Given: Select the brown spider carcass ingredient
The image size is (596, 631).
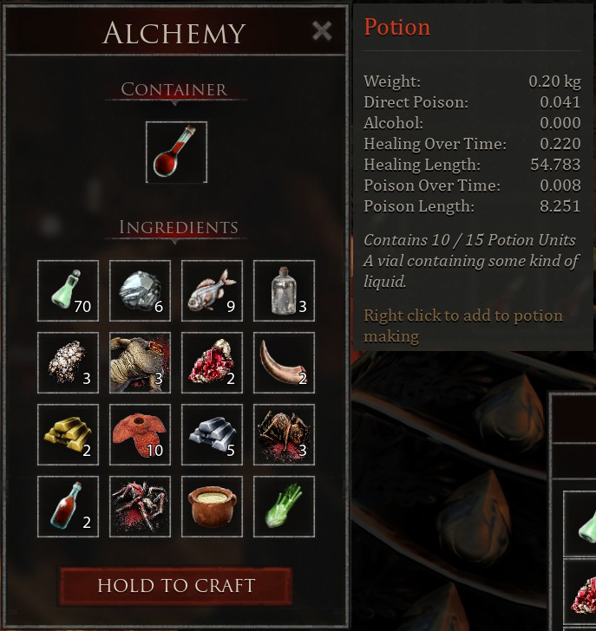Looking at the screenshot, I should (284, 434).
